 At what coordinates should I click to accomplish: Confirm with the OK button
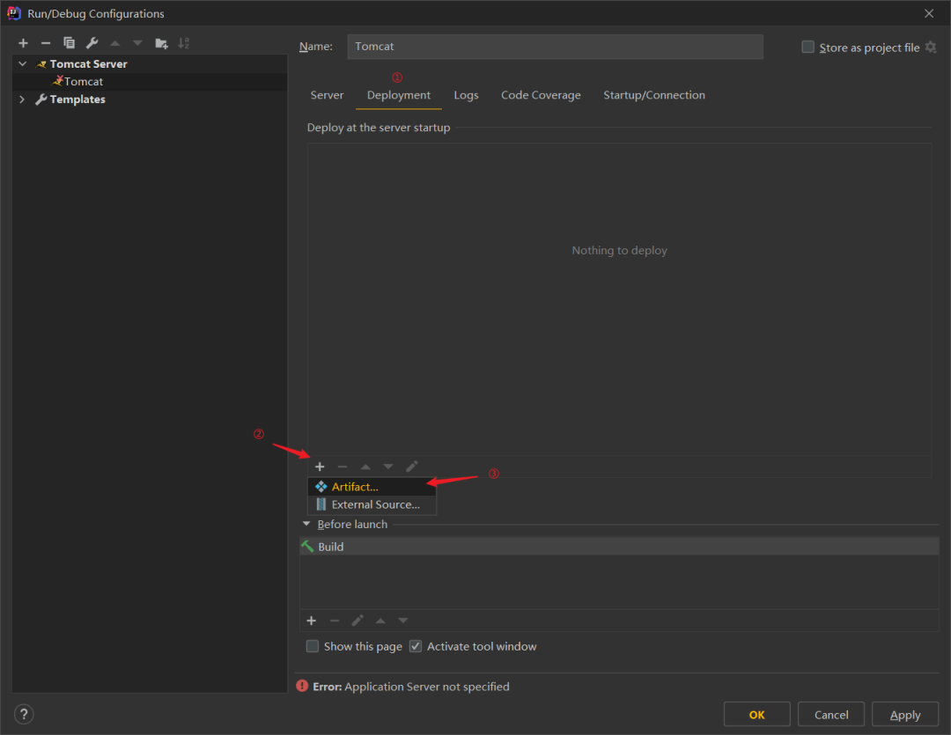click(x=757, y=715)
